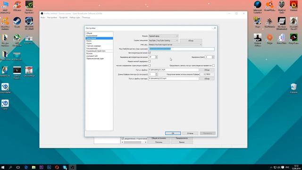Open the Avast antivirus desktop shortcut
Image resolution: width=302 pixels, height=170 pixels.
click(5, 23)
